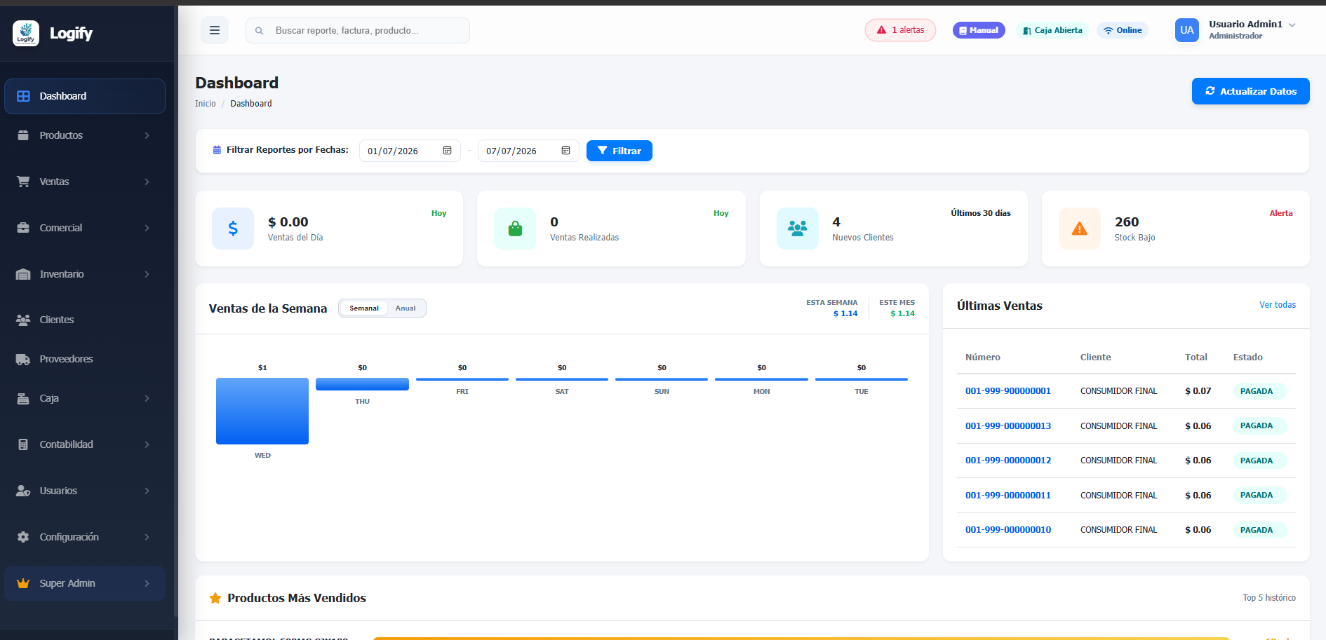Viewport: 1326px width, 640px height.
Task: Switch chart to Semanal view
Action: click(x=364, y=308)
